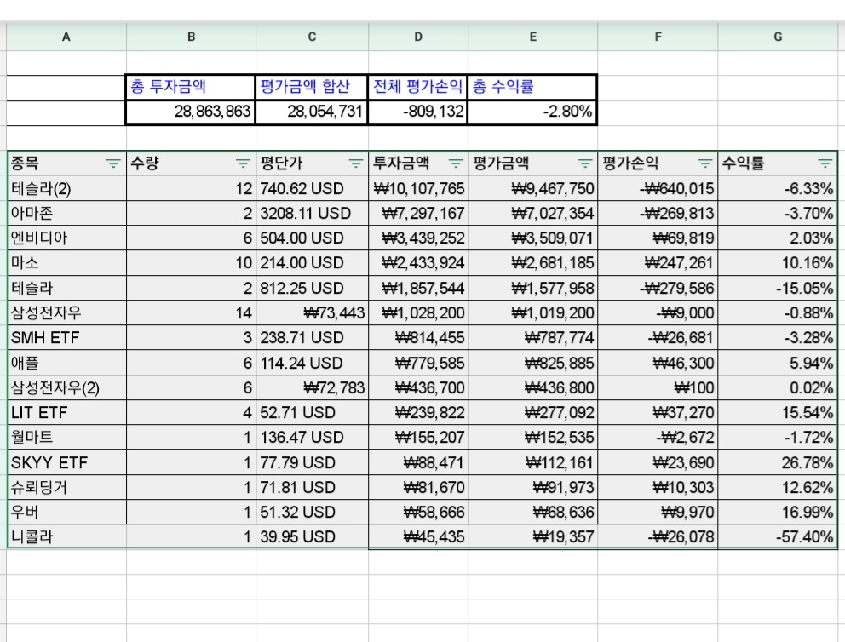Select the SMH ETF name cell
845x642 pixels.
pos(66,338)
